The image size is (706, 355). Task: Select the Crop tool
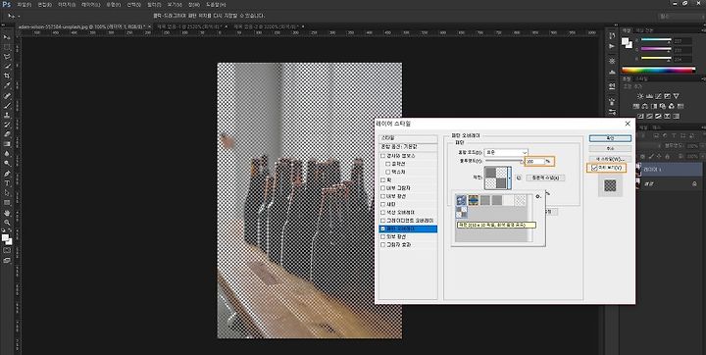[x=7, y=76]
